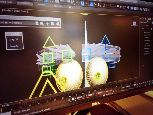Select objects in current layer icon
The width and height of the screenshot is (153, 115).
[58, 24]
